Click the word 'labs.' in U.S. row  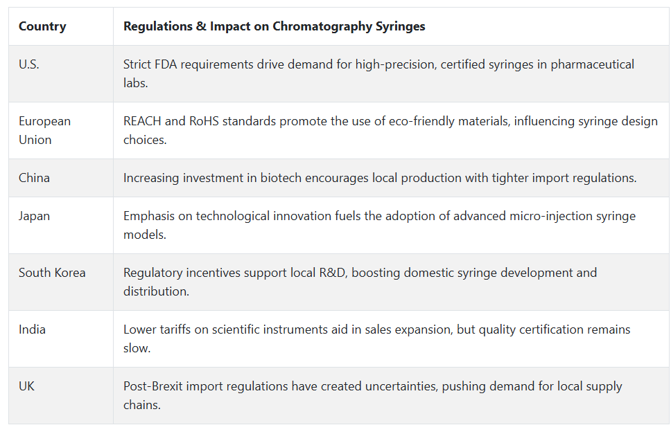pos(135,83)
